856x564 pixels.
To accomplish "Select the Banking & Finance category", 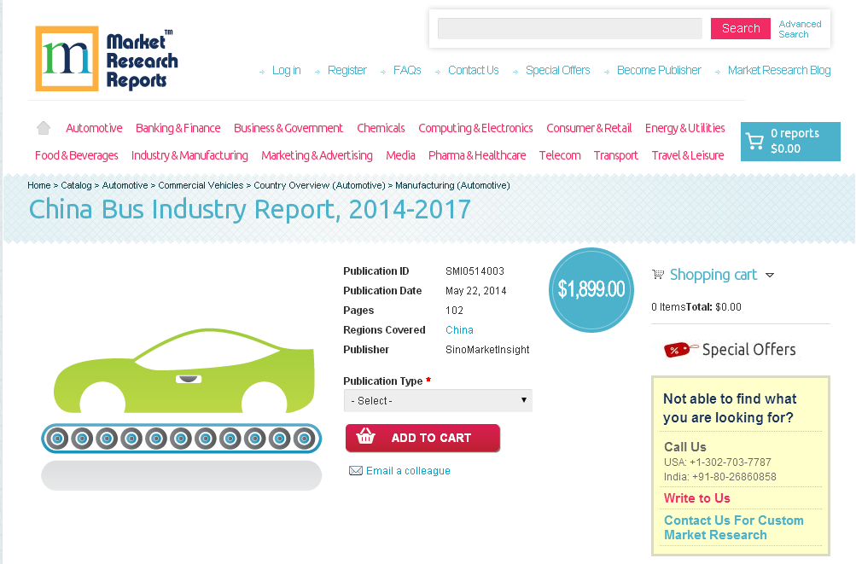I will [x=178, y=128].
